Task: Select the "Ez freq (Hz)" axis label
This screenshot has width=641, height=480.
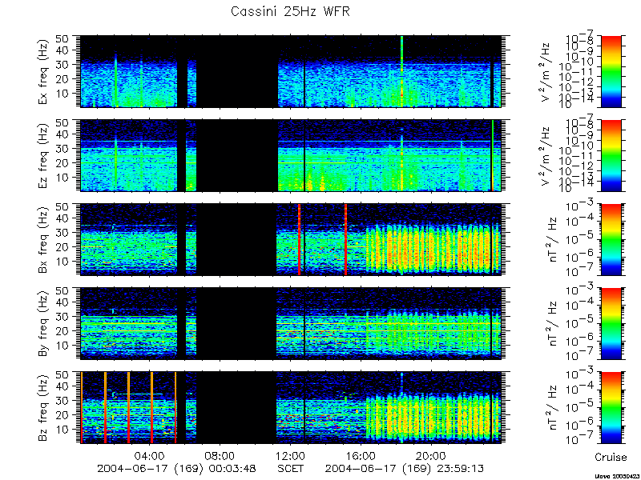Action: pyautogui.click(x=43, y=155)
